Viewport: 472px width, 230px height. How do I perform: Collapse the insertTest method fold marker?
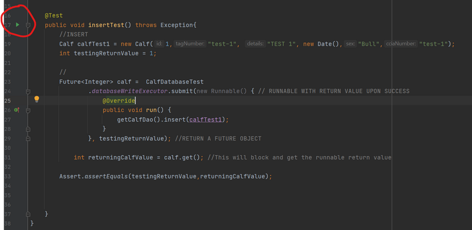pyautogui.click(x=28, y=25)
